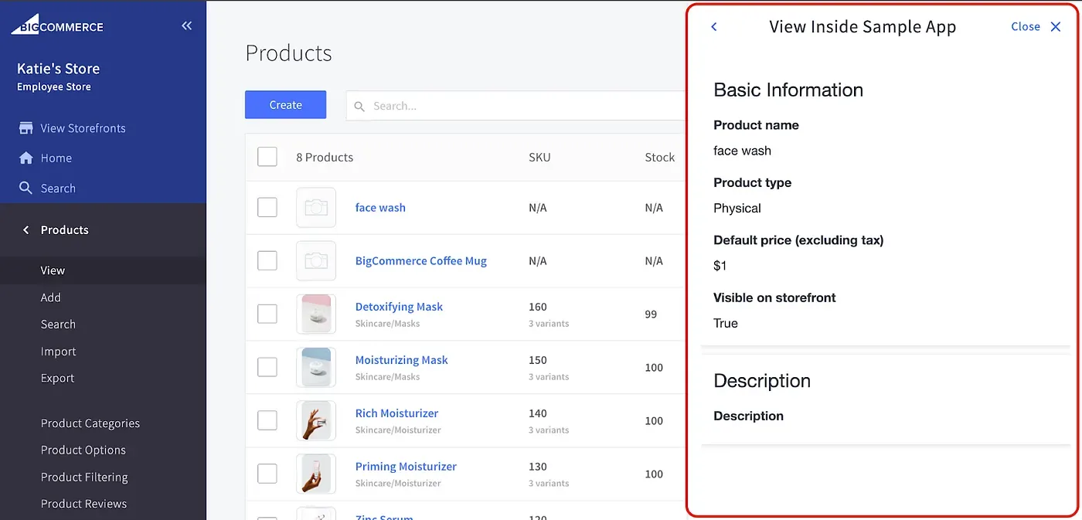
Task: Sort by the Stock column header
Action: 660,157
